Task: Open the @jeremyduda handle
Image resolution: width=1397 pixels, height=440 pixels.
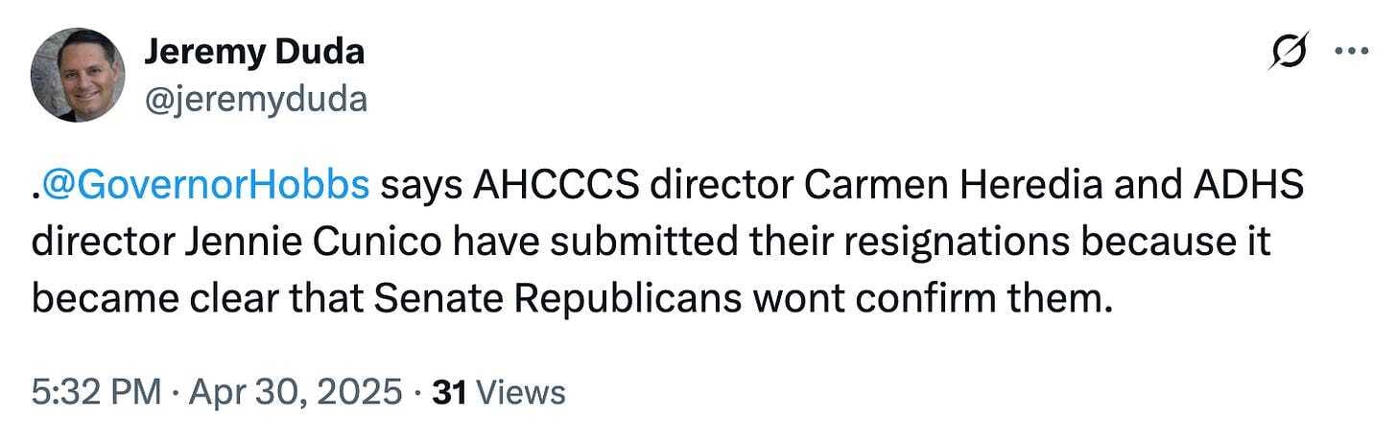Action: click(255, 98)
